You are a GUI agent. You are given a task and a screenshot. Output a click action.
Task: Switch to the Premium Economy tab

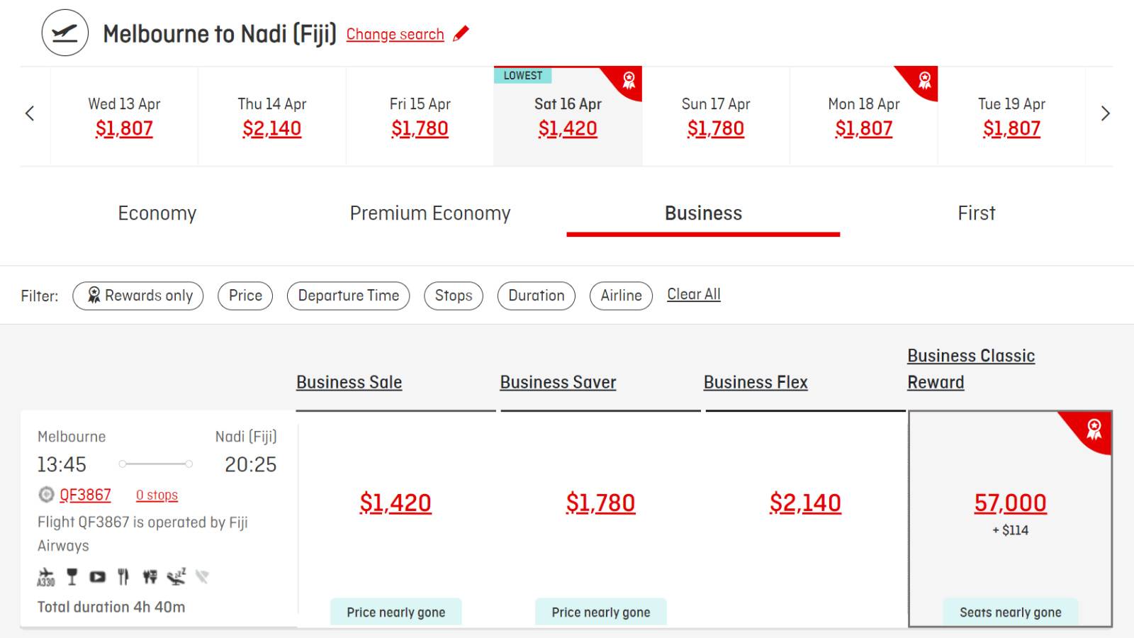coord(430,213)
